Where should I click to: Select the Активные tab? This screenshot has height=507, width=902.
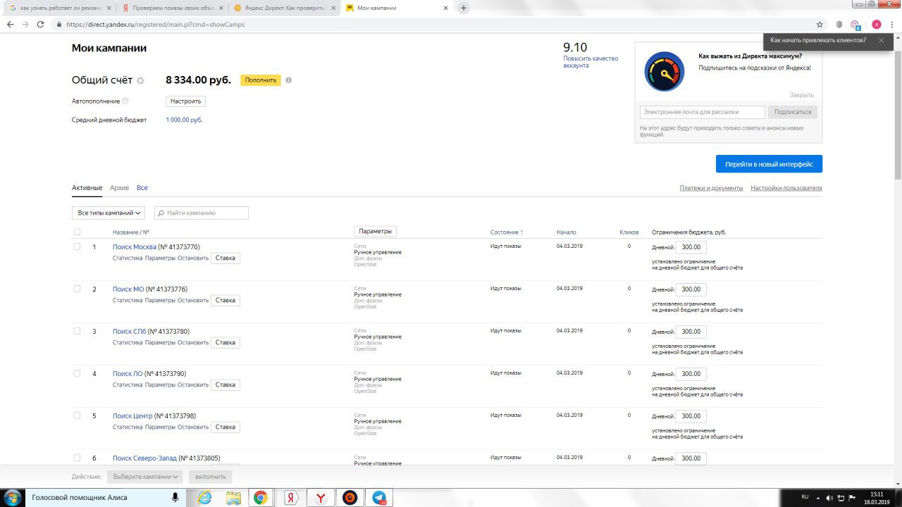pyautogui.click(x=87, y=188)
